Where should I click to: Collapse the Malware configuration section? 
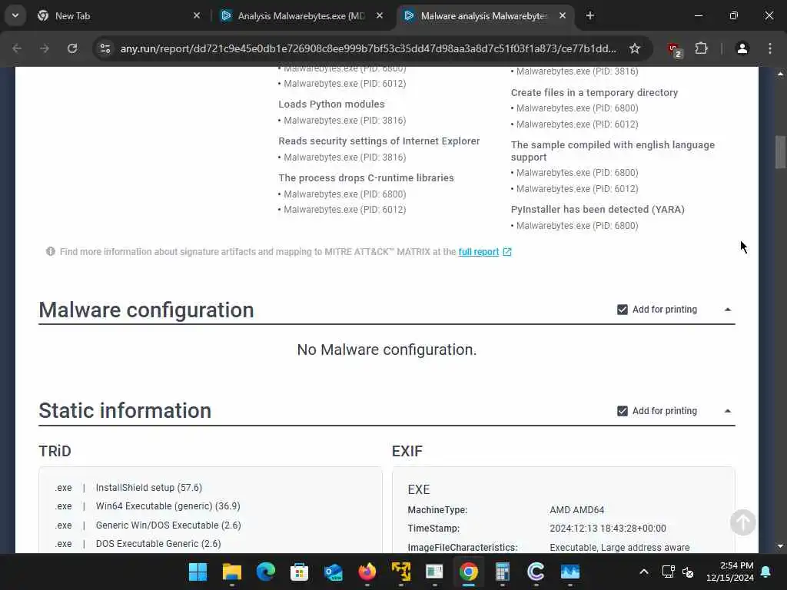point(728,310)
